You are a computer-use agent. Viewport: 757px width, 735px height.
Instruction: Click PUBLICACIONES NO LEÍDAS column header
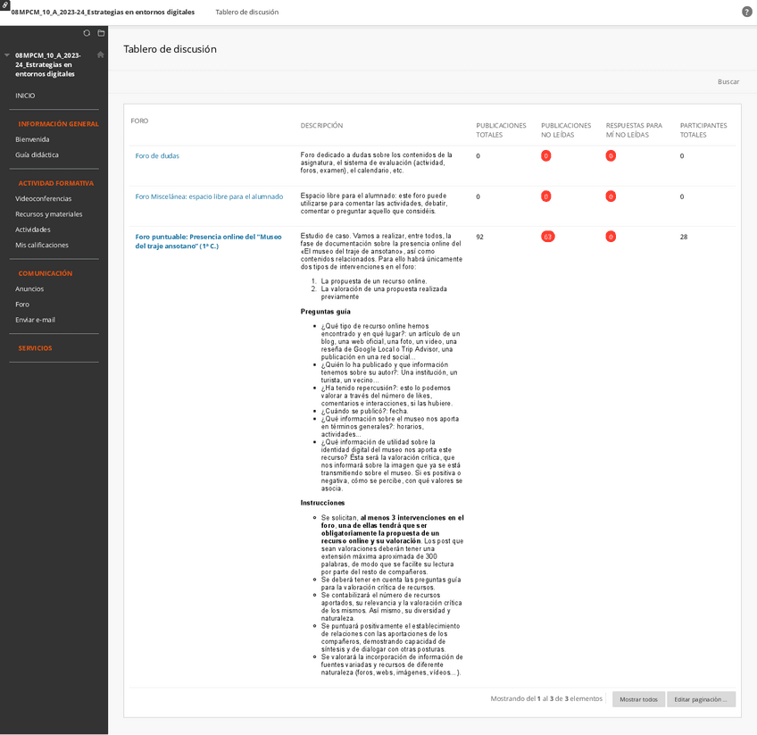[x=566, y=130]
